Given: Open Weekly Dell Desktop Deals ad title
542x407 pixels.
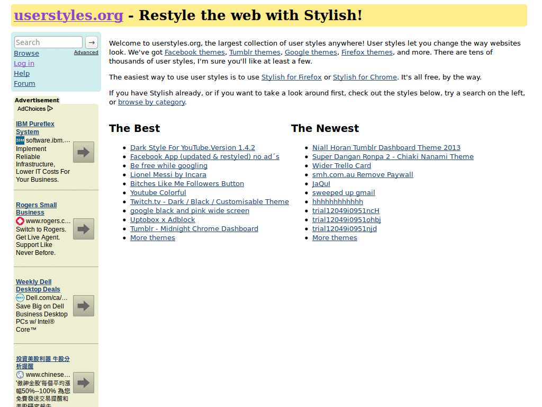Looking at the screenshot, I should (x=38, y=286).
